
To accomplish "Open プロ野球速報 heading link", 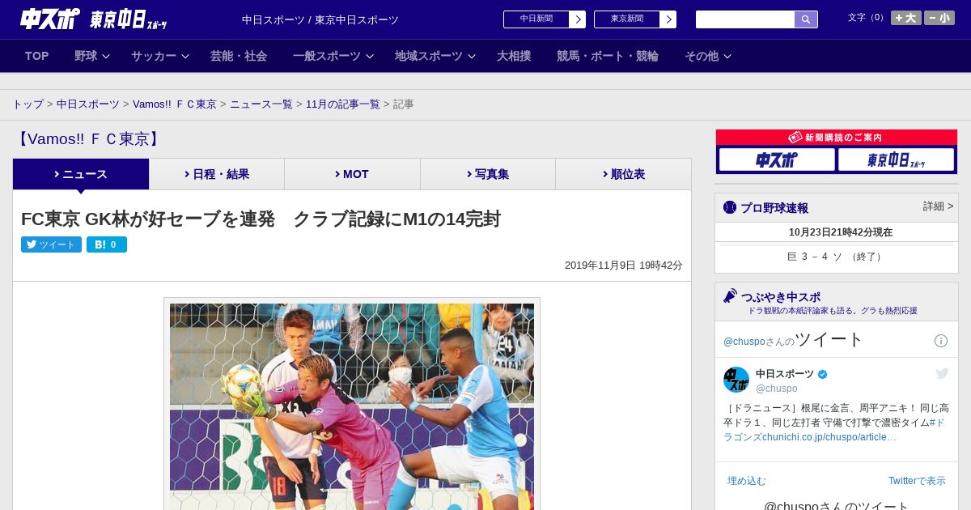I will tap(774, 208).
